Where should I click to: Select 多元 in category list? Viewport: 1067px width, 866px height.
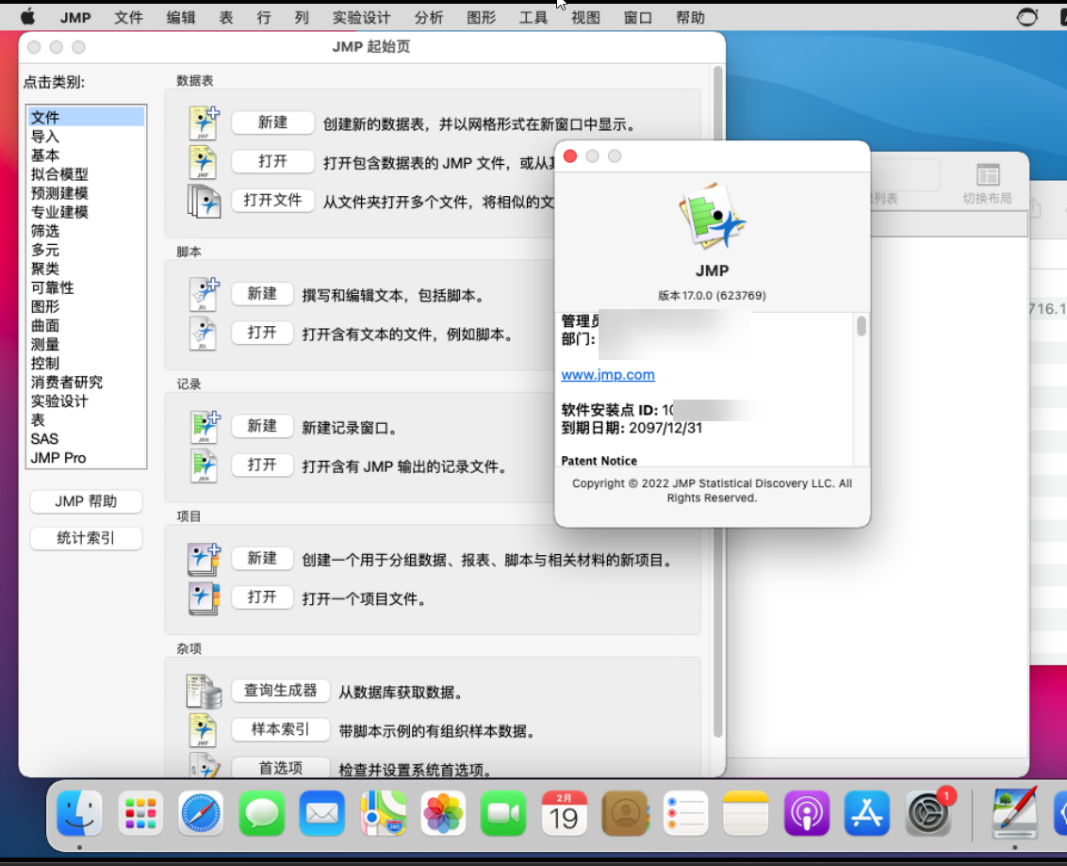[x=86, y=250]
